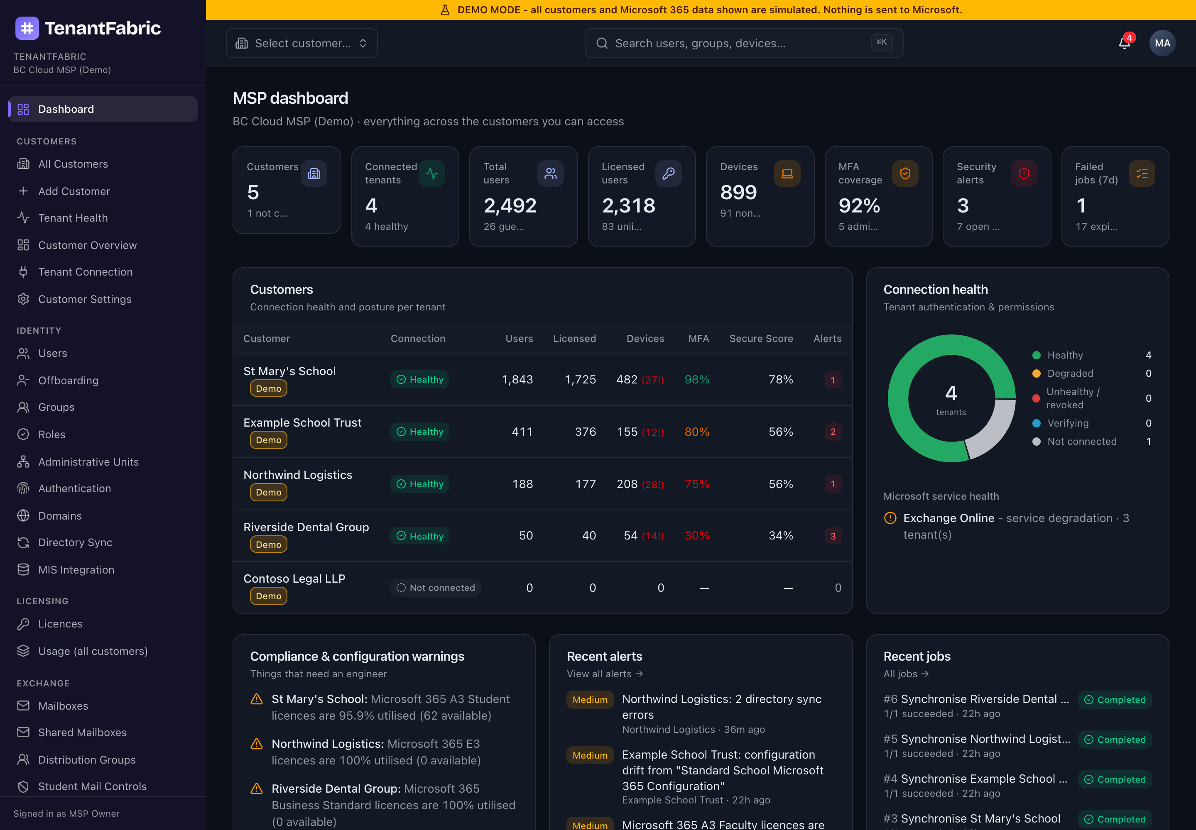1196x830 pixels.
Task: Click the Completed badge for job #6
Action: click(1115, 700)
